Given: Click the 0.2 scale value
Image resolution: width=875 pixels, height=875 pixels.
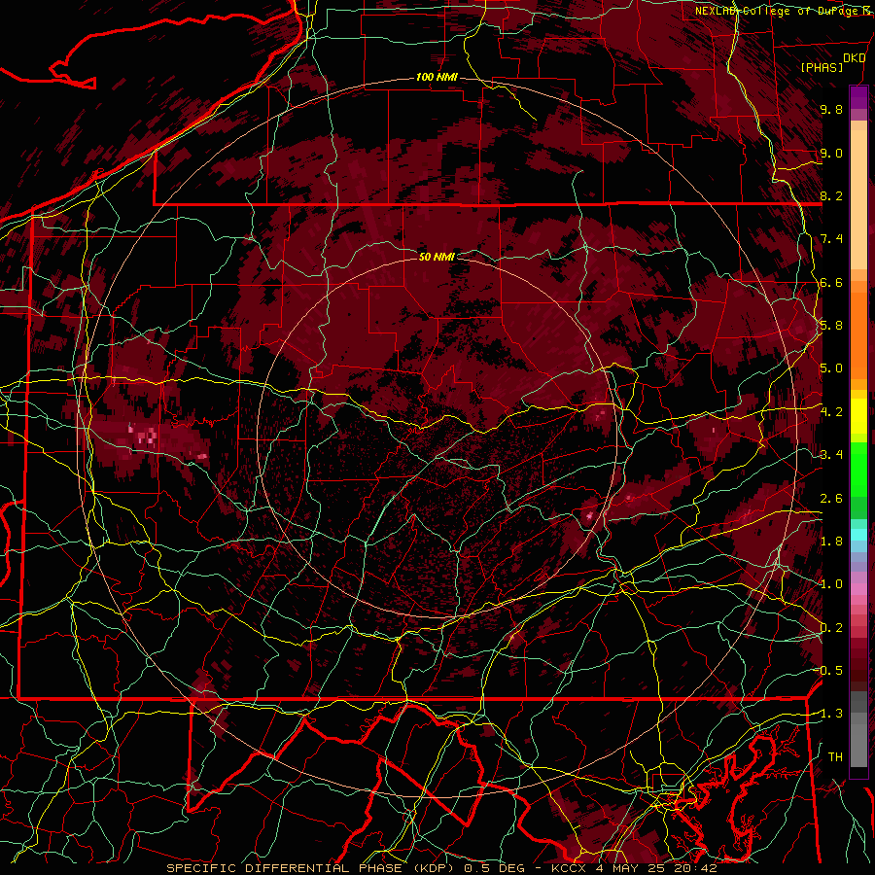Looking at the screenshot, I should pos(831,628).
